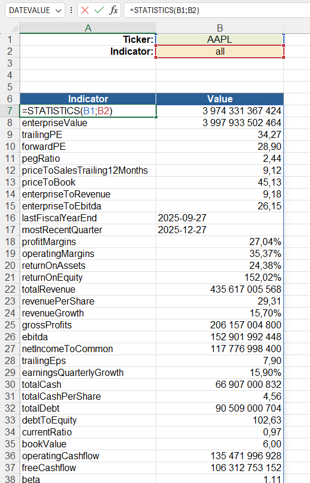310x483 pixels.
Task: Select the profitMargins cell
Action: pyautogui.click(x=88, y=242)
